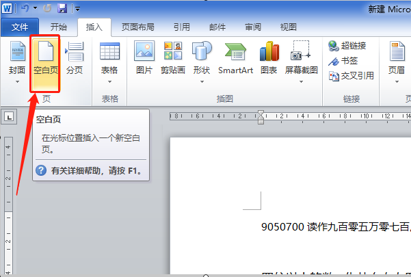The width and height of the screenshot is (411, 277).
Task: Insert a chart with 图表
Action: click(269, 58)
